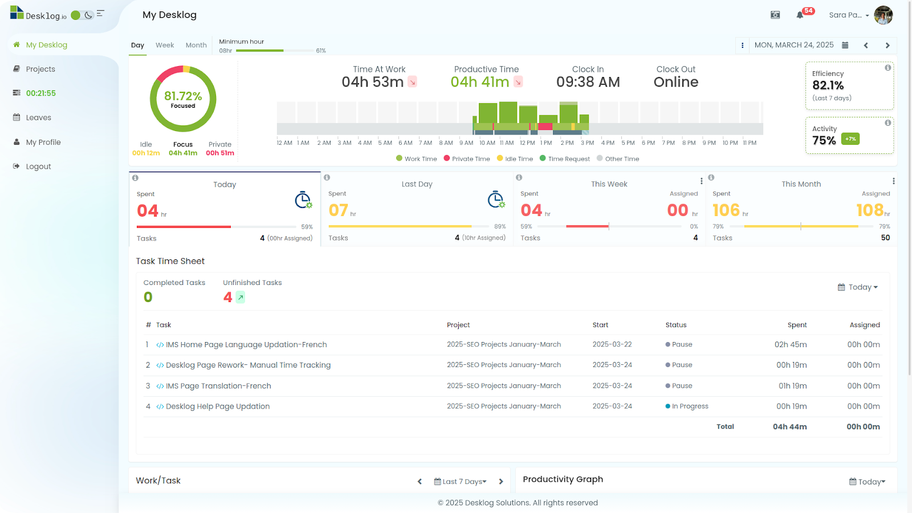
Task: Toggle Time Request legend item
Action: [x=565, y=159]
